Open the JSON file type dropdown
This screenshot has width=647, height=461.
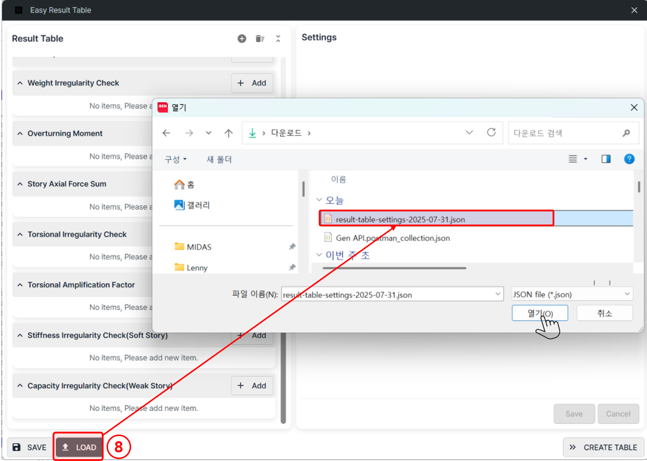(572, 294)
